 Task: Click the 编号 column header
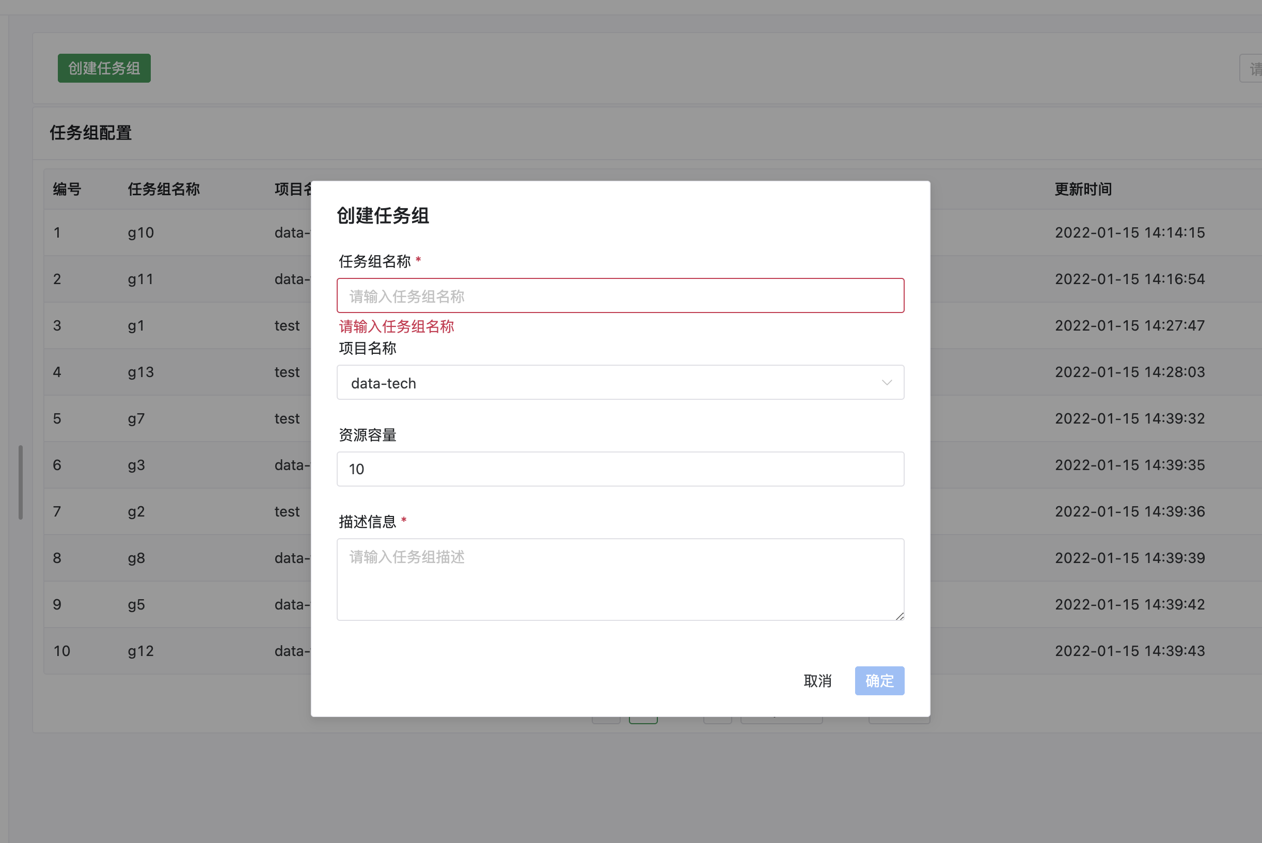67,189
